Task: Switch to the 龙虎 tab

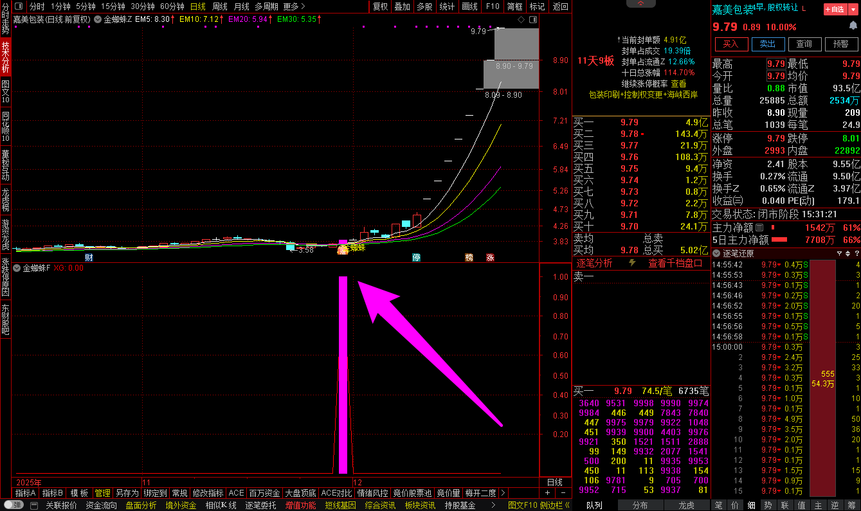Action: point(686,505)
